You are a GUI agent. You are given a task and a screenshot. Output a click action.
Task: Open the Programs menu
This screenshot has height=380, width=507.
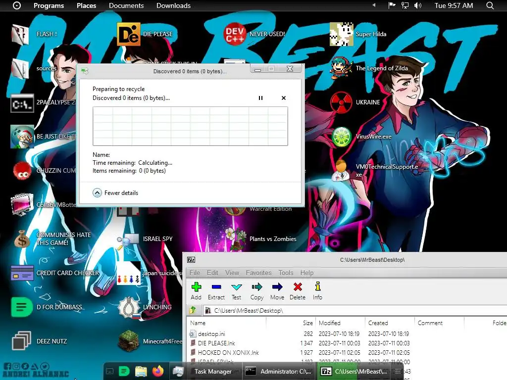coord(49,5)
